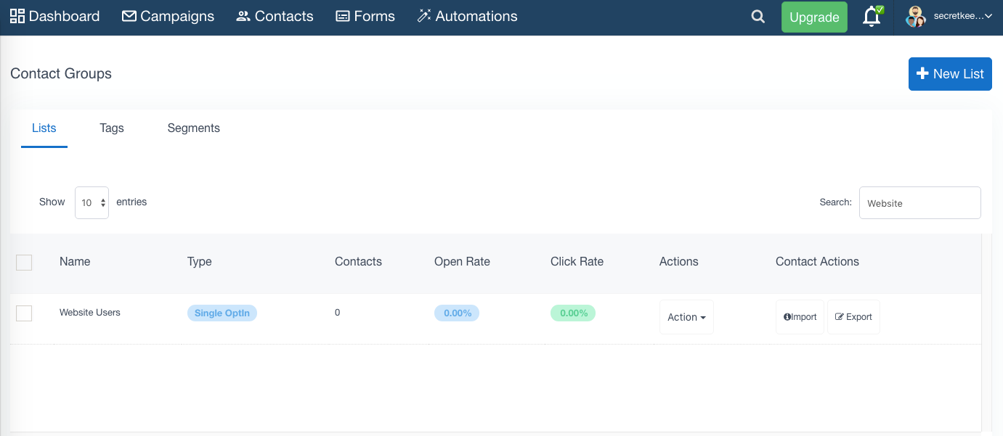Open the notifications bell icon
This screenshot has width=1003, height=436.
(872, 17)
